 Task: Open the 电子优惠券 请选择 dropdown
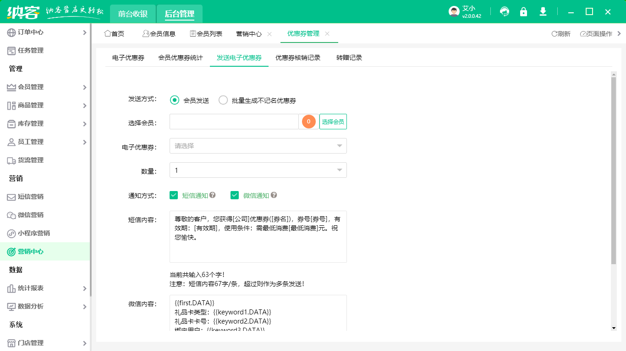tap(258, 146)
